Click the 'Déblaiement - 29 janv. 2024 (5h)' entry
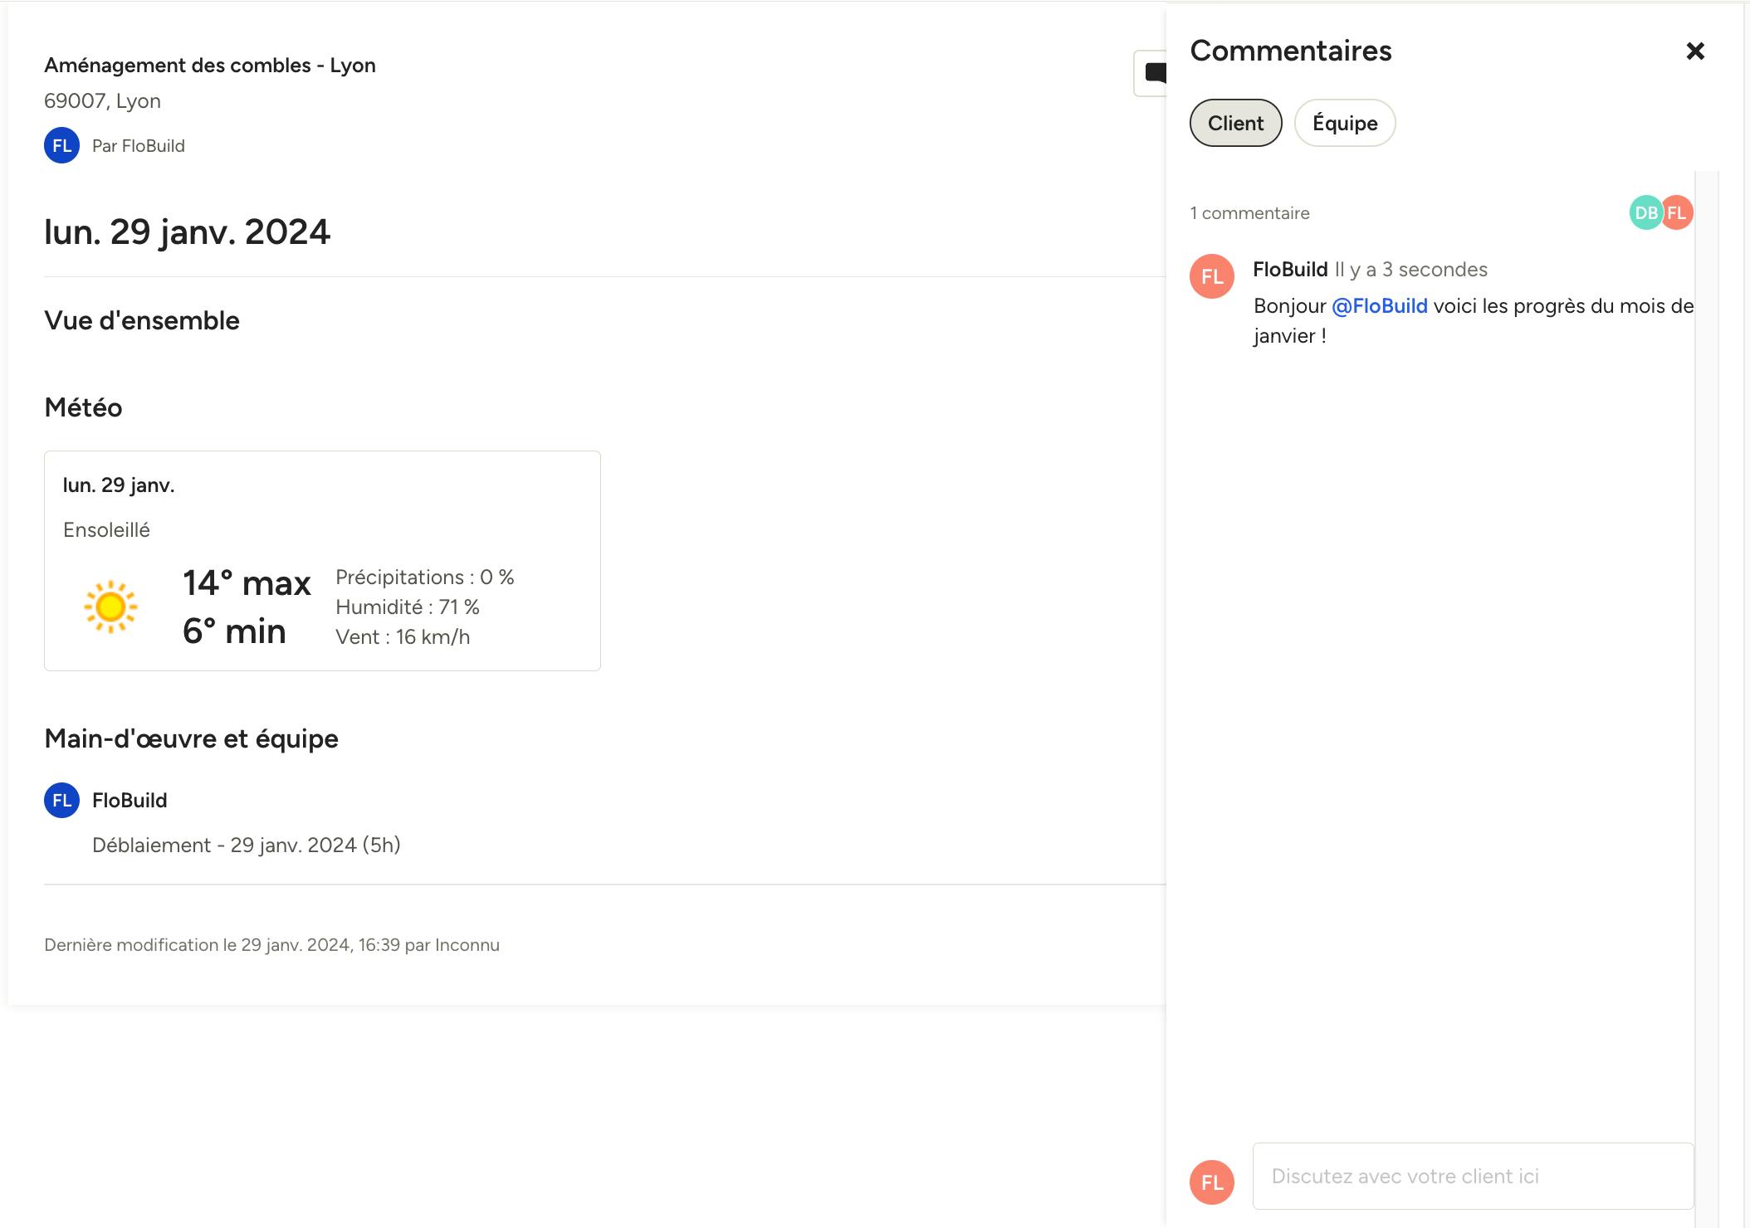The height and width of the screenshot is (1228, 1750). (x=247, y=845)
